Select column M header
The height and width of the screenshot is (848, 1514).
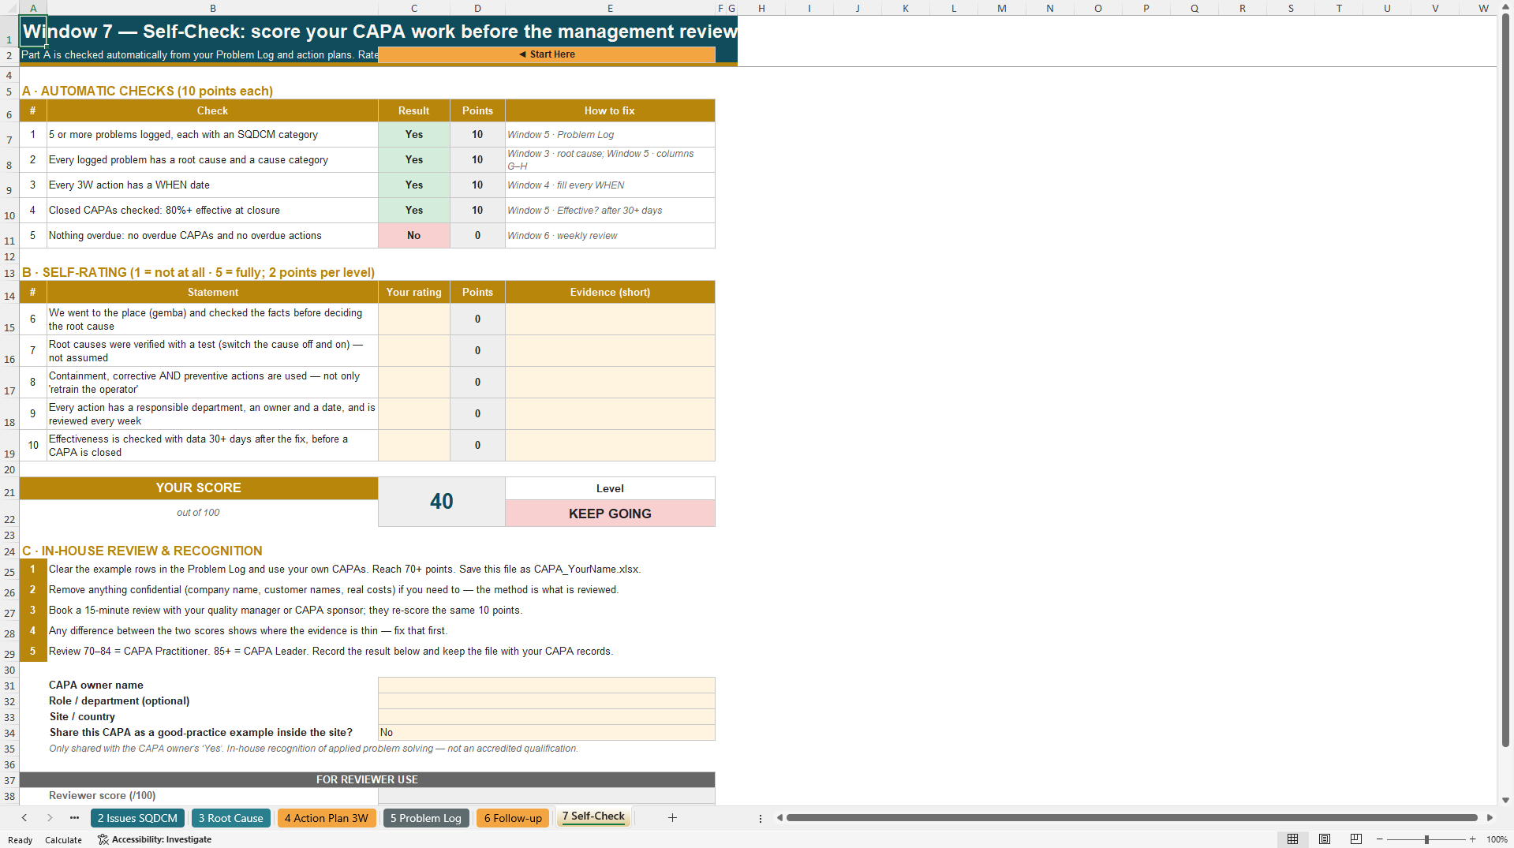(1001, 8)
